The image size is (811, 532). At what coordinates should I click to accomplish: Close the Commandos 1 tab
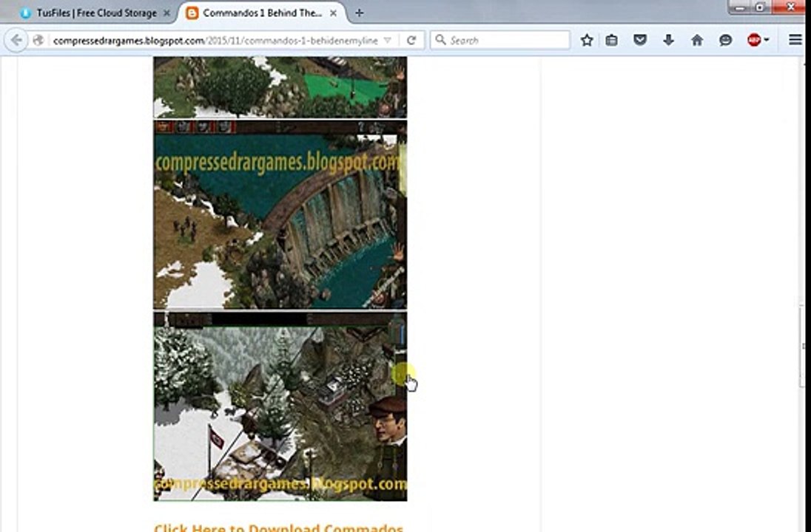click(334, 13)
